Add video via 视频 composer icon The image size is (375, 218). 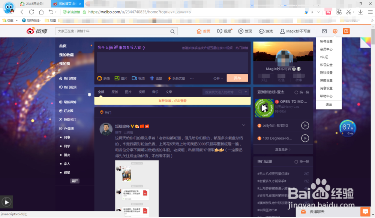tap(138, 78)
